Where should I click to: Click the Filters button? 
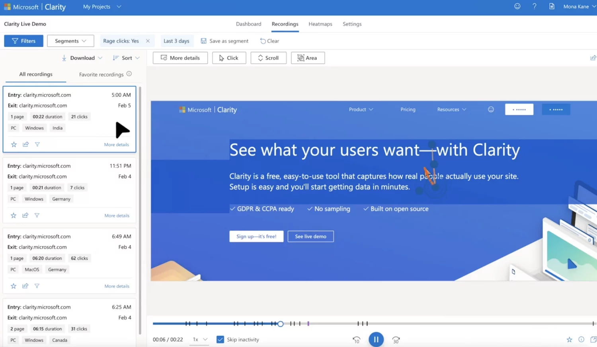pyautogui.click(x=23, y=41)
